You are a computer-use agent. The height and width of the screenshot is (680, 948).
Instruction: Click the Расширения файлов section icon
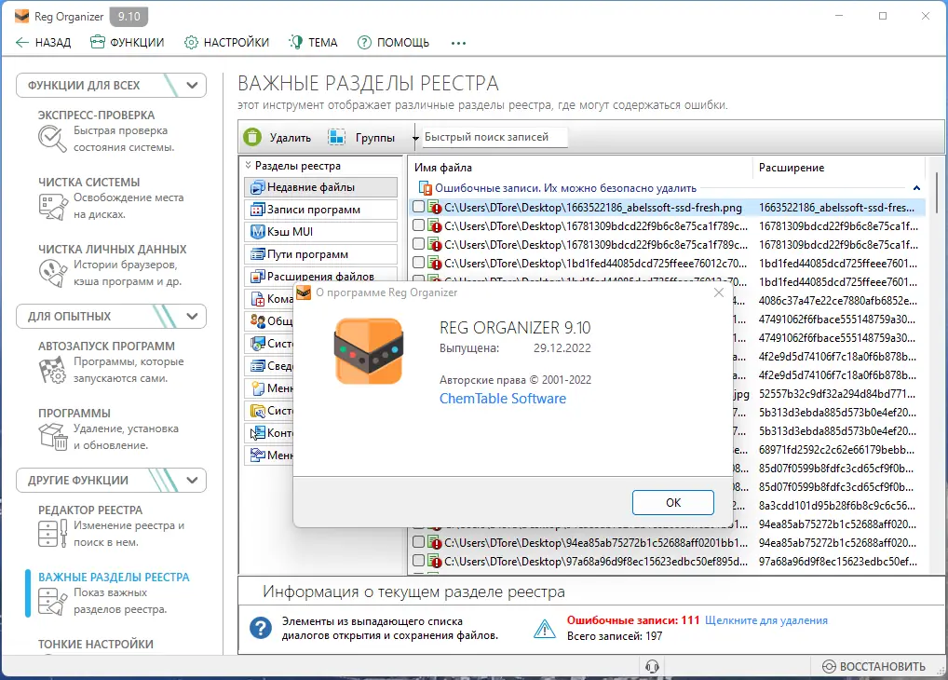click(x=258, y=277)
